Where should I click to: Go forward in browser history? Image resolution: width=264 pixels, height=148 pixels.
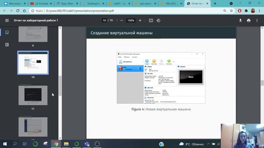click(x=11, y=11)
